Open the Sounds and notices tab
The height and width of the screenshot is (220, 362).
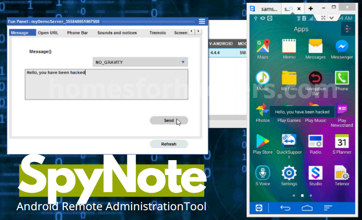pos(117,32)
